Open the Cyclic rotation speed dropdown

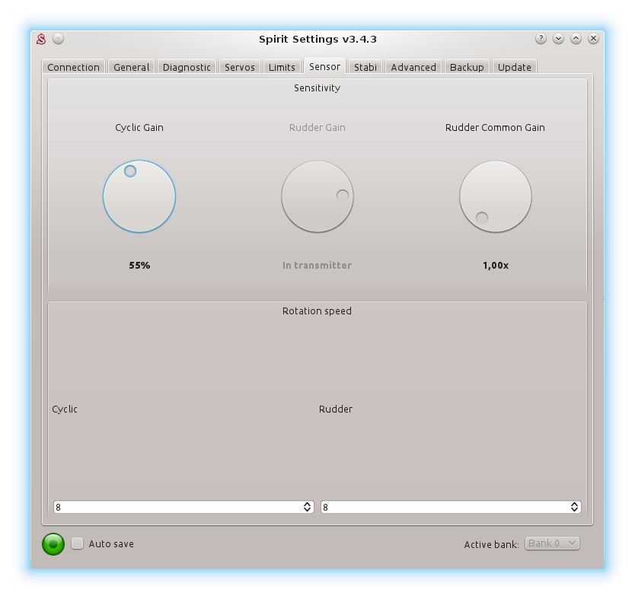(x=183, y=507)
